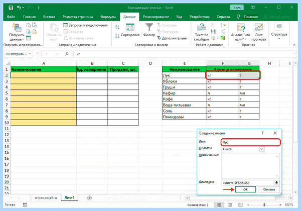Click Text to Columns (Текст по столбцам)
Image resolution: width=301 pixels, height=211 pixels.
[x=202, y=32]
